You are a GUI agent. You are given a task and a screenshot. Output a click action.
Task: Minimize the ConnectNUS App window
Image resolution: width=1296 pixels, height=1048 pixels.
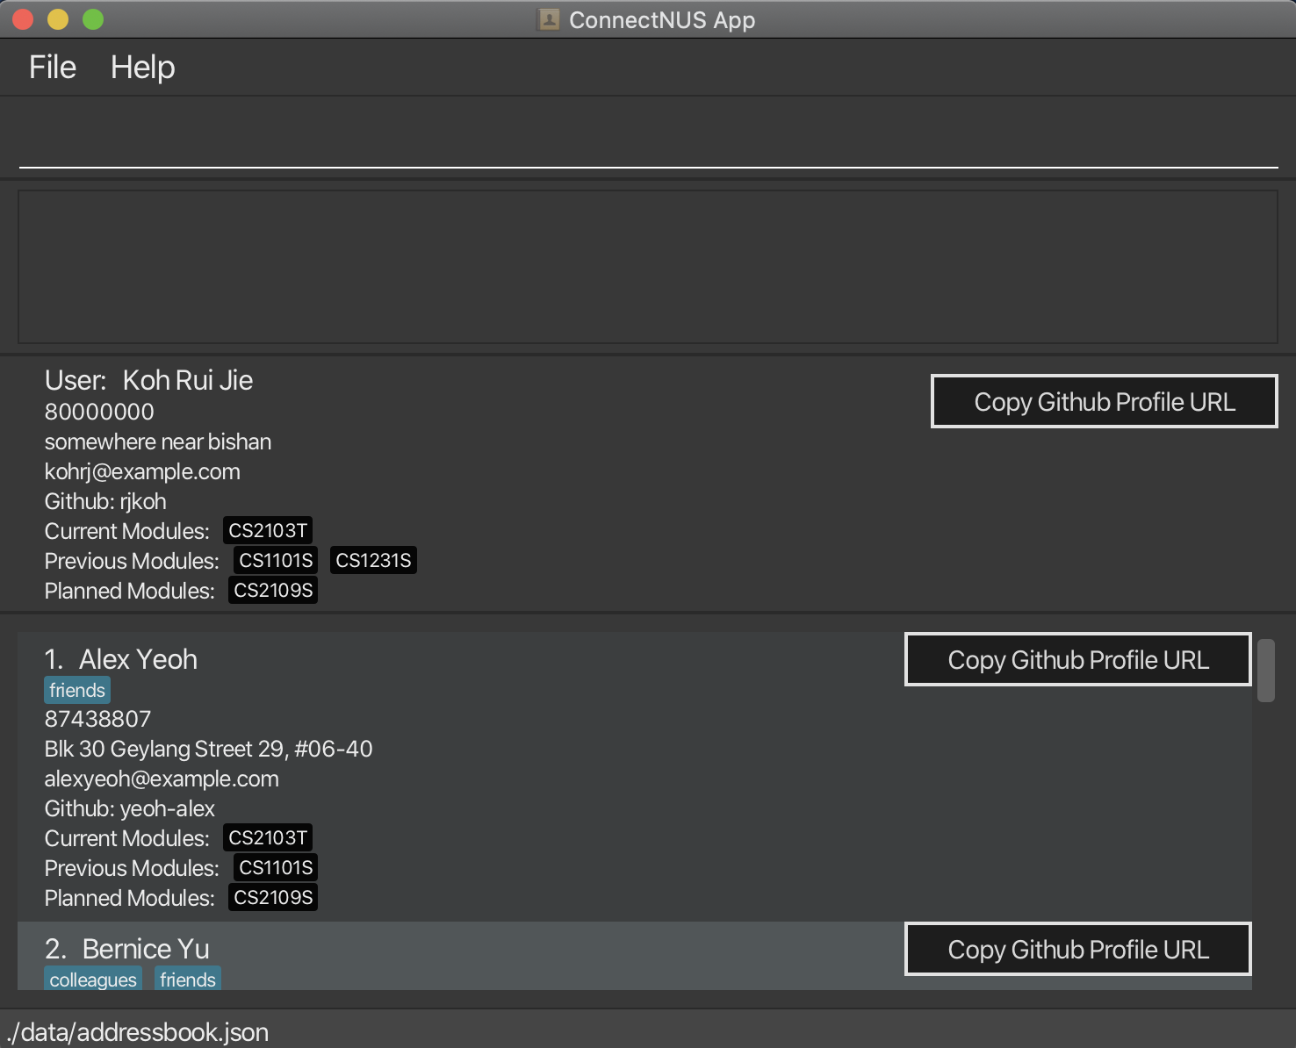click(x=58, y=19)
